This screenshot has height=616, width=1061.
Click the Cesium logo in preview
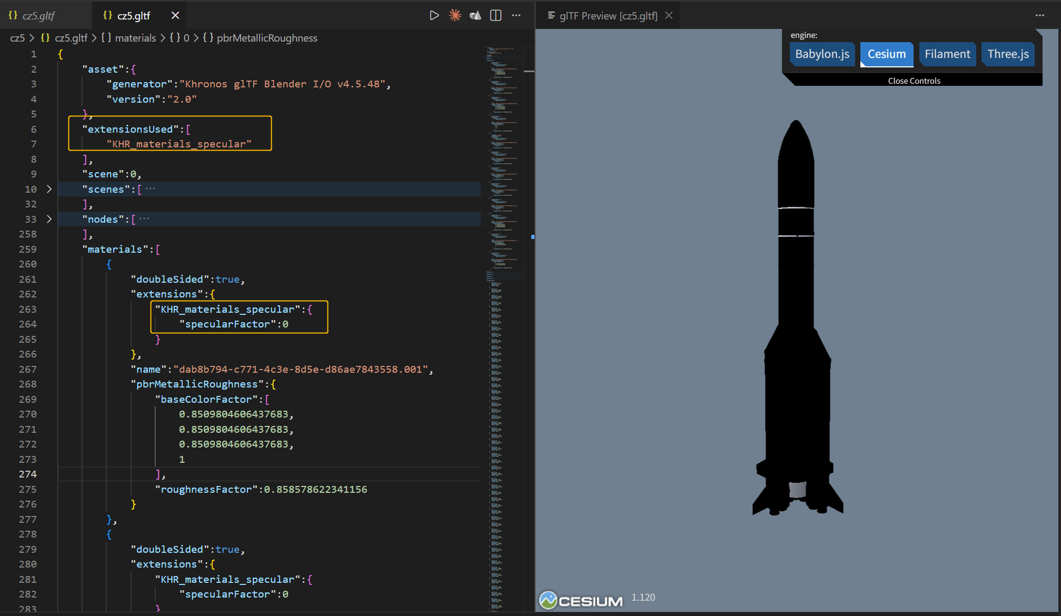click(581, 600)
